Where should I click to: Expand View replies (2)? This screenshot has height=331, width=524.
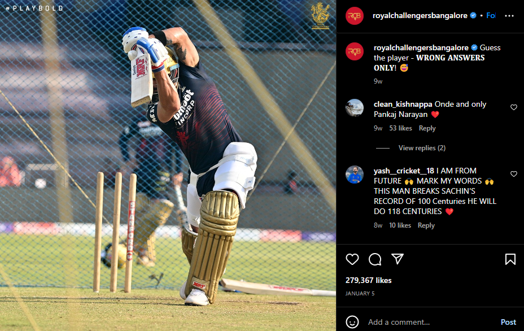click(x=422, y=148)
